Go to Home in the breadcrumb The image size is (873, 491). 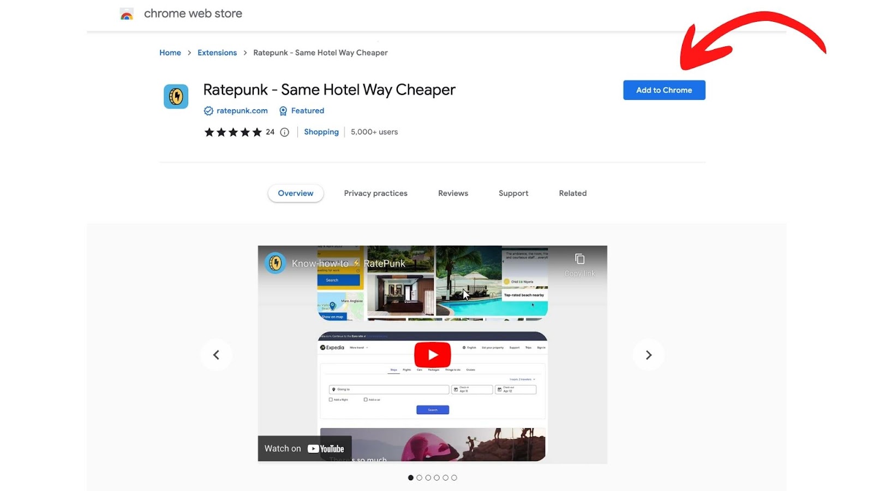(170, 53)
